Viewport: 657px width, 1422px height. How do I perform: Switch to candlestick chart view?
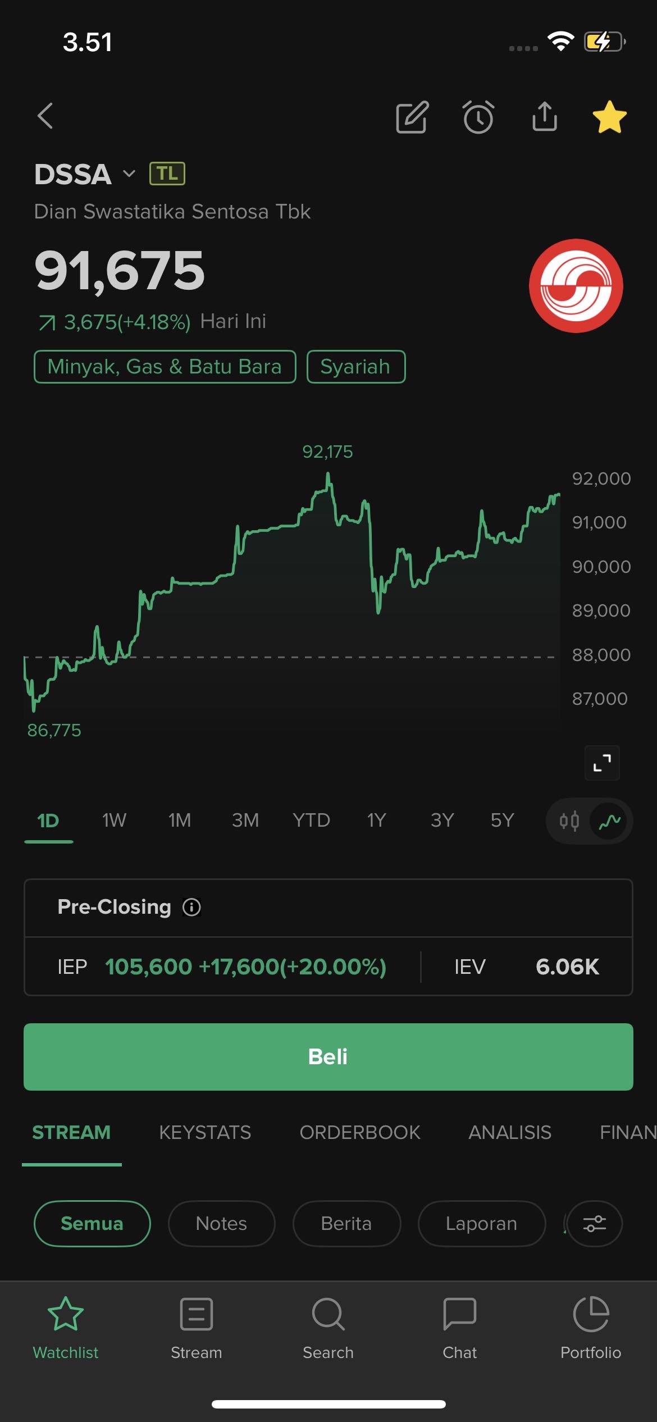[x=569, y=821]
